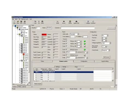Screen dimensions: 129x106
Task: Select the Slot12.8 module icon
Action: 21,61
